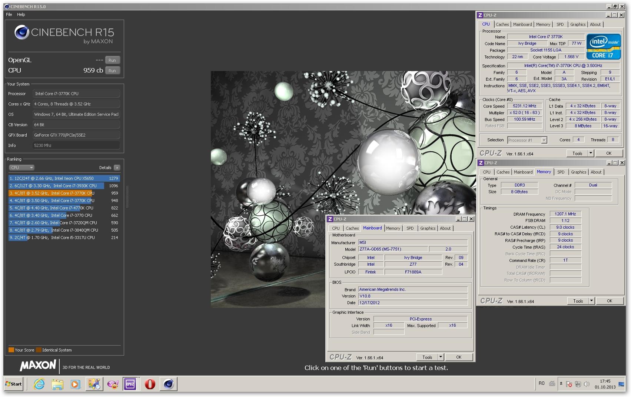Open About tab in top CPU-Z window
The height and width of the screenshot is (397, 631).
tap(595, 24)
